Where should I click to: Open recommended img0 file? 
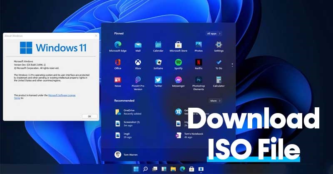[x=123, y=135]
